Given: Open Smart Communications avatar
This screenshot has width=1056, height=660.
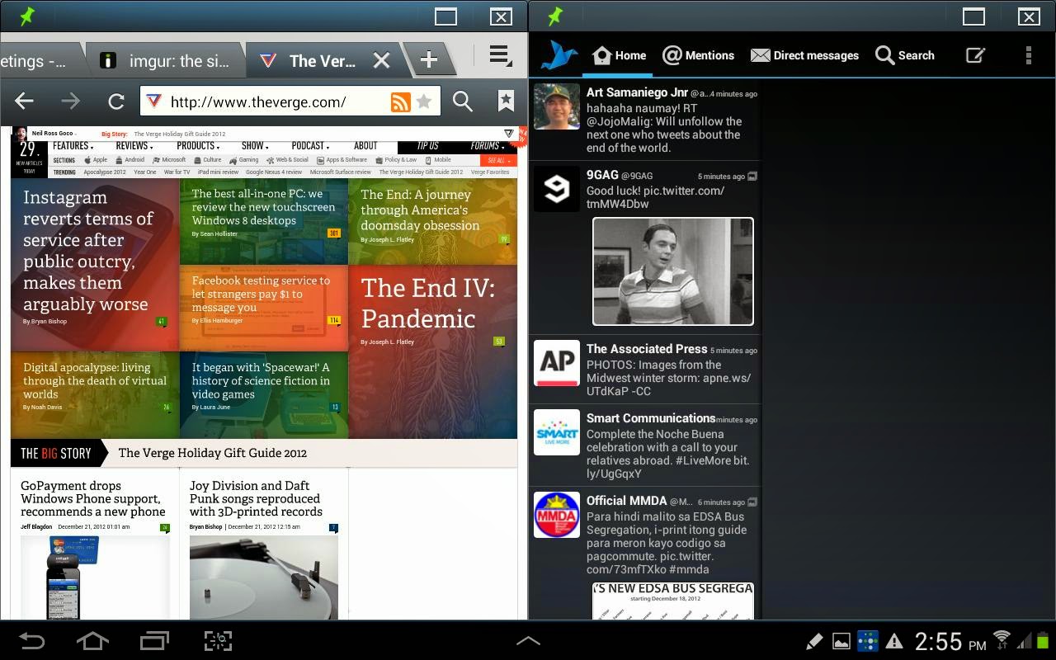Looking at the screenshot, I should [x=557, y=431].
